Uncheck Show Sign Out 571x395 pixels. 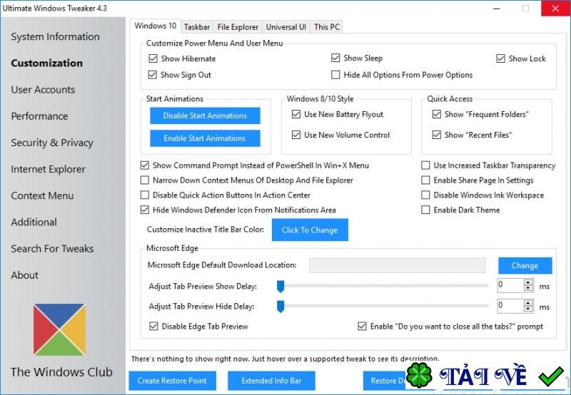(152, 75)
